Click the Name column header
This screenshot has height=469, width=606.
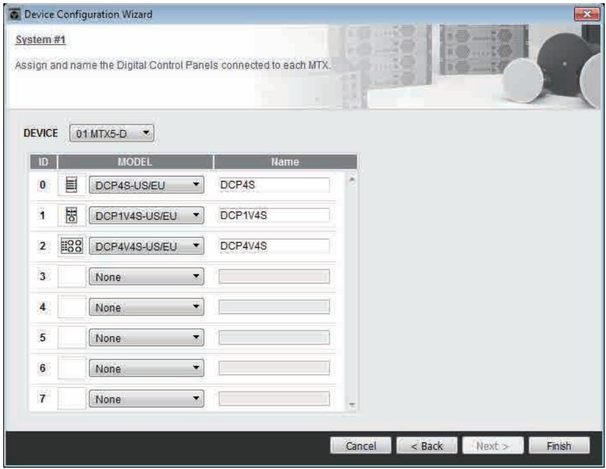click(285, 162)
